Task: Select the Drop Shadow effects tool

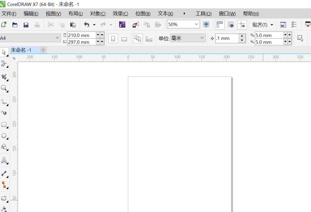Action: 4,198
